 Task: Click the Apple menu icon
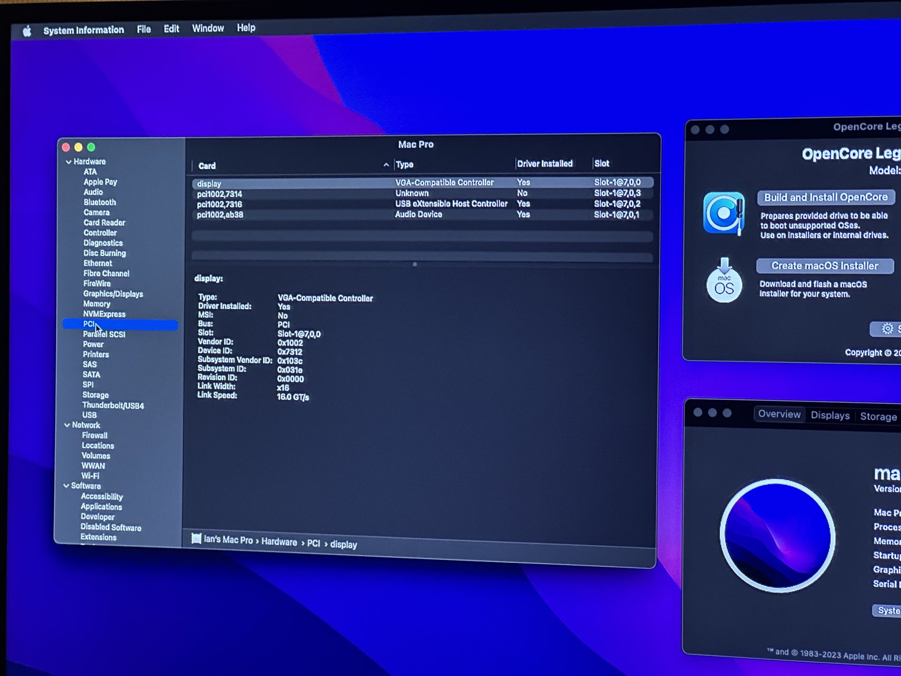pyautogui.click(x=27, y=31)
